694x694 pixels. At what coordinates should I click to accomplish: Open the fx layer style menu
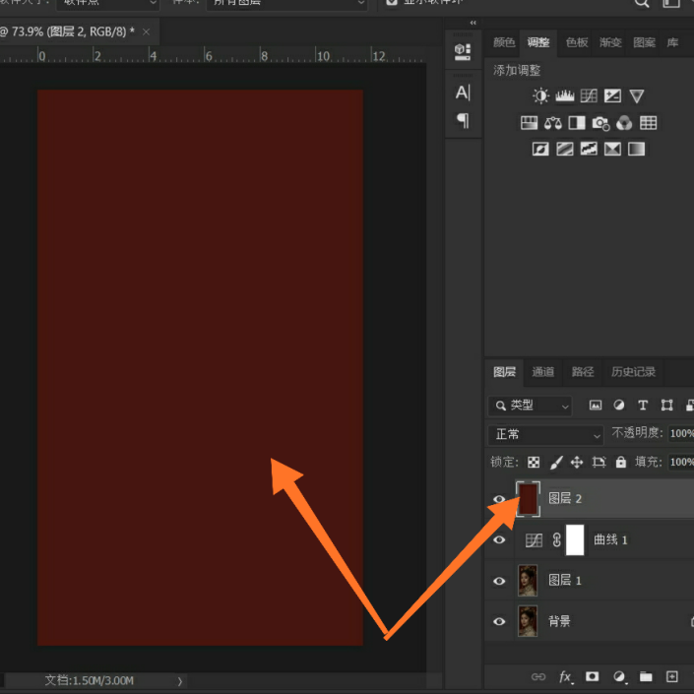pos(565,676)
